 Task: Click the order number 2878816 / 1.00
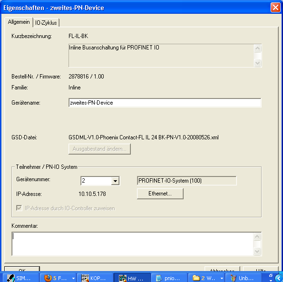[86, 77]
